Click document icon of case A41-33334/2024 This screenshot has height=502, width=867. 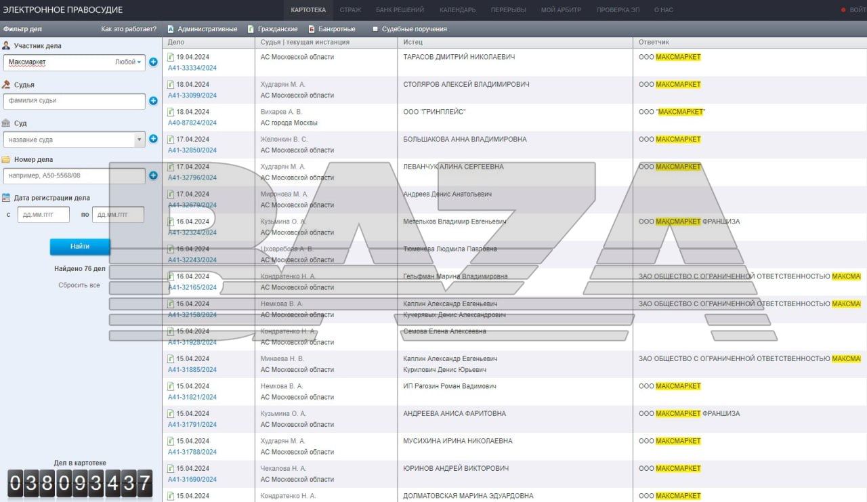click(171, 58)
